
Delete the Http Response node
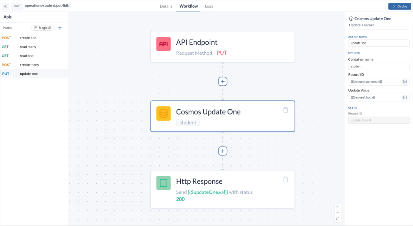pyautogui.click(x=286, y=180)
